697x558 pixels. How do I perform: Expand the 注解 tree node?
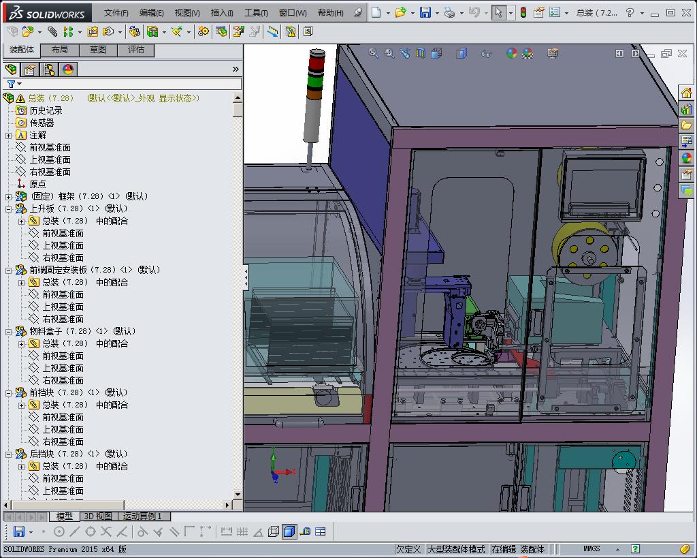tap(8, 136)
